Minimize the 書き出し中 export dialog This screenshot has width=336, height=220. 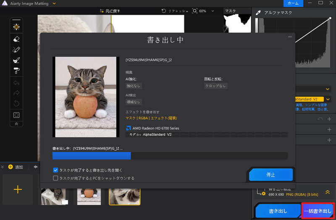[x=290, y=37]
